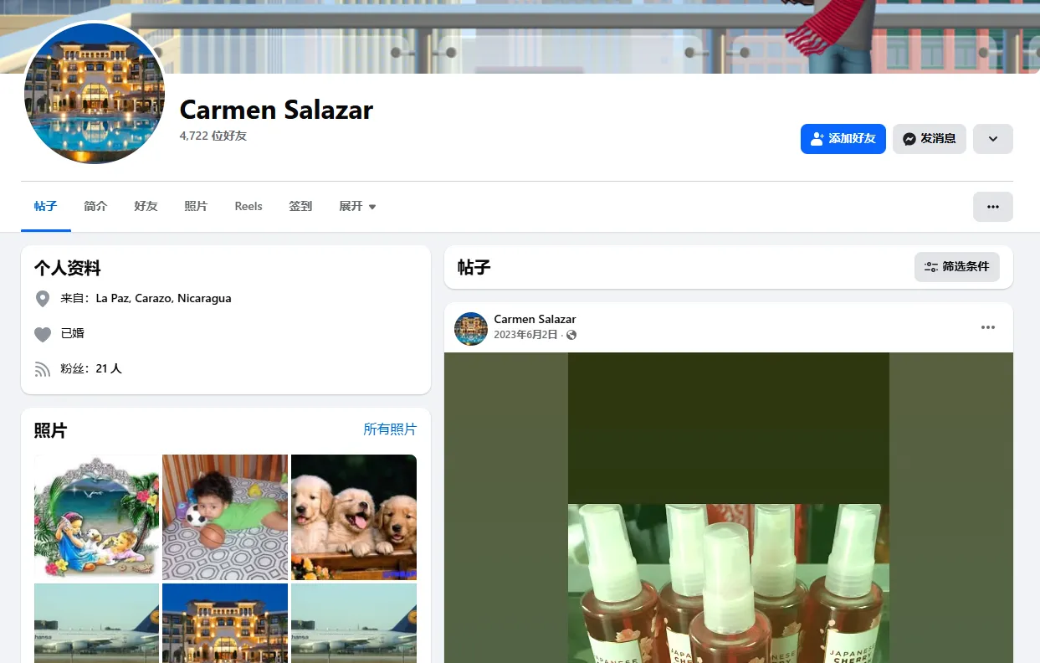Click the 4,722 位好友 link
This screenshot has width=1040, height=663.
pyautogui.click(x=213, y=136)
